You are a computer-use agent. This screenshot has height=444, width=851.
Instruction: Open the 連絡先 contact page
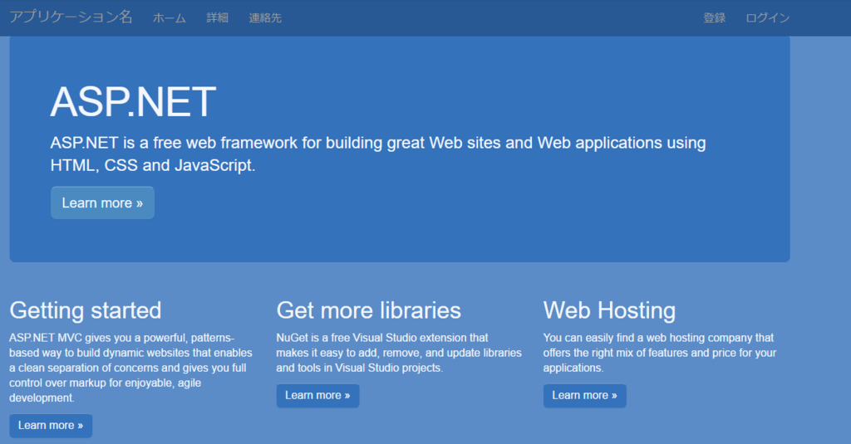[265, 18]
